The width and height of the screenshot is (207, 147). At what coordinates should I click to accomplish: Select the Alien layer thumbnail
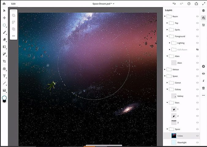tap(174, 63)
